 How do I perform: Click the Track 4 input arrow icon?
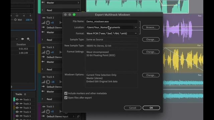43,87
